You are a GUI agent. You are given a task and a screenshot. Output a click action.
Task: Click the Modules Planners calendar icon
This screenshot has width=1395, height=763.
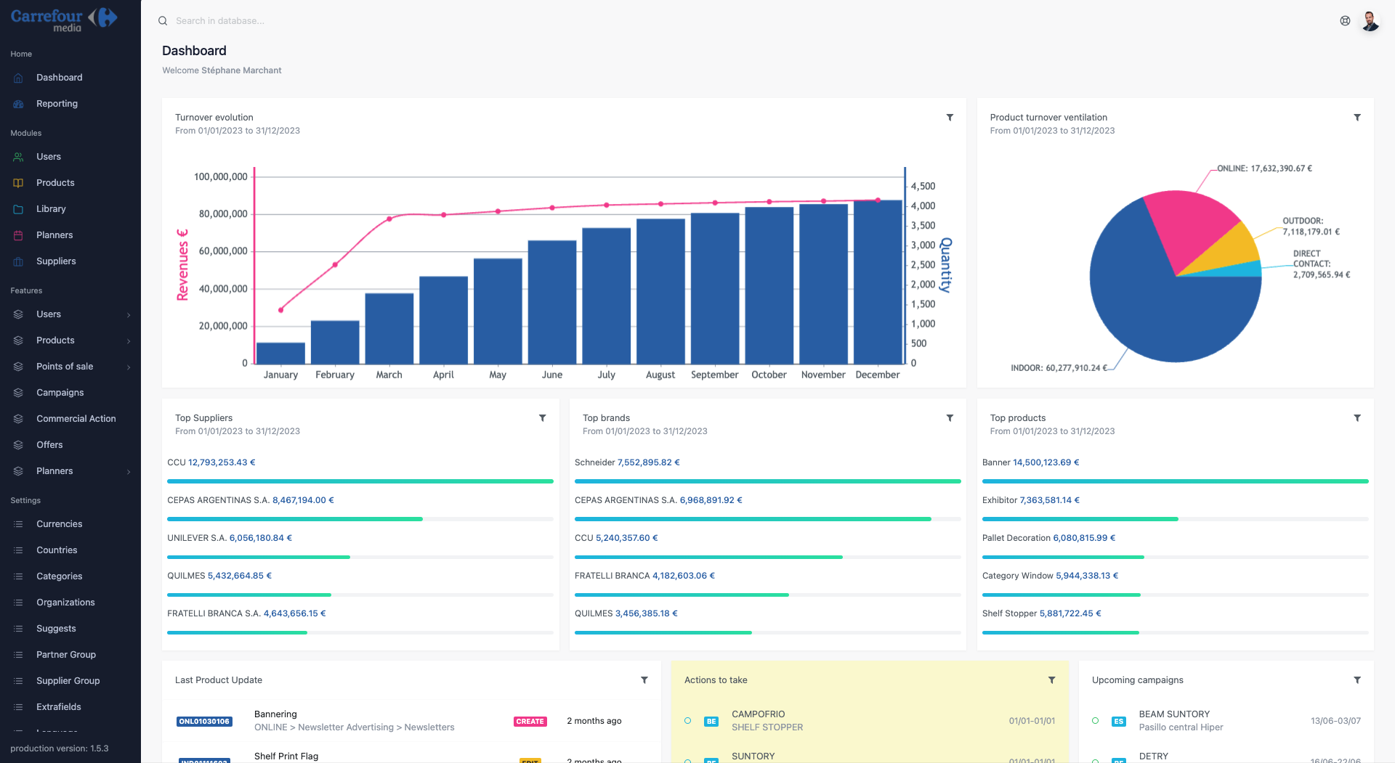(x=19, y=235)
